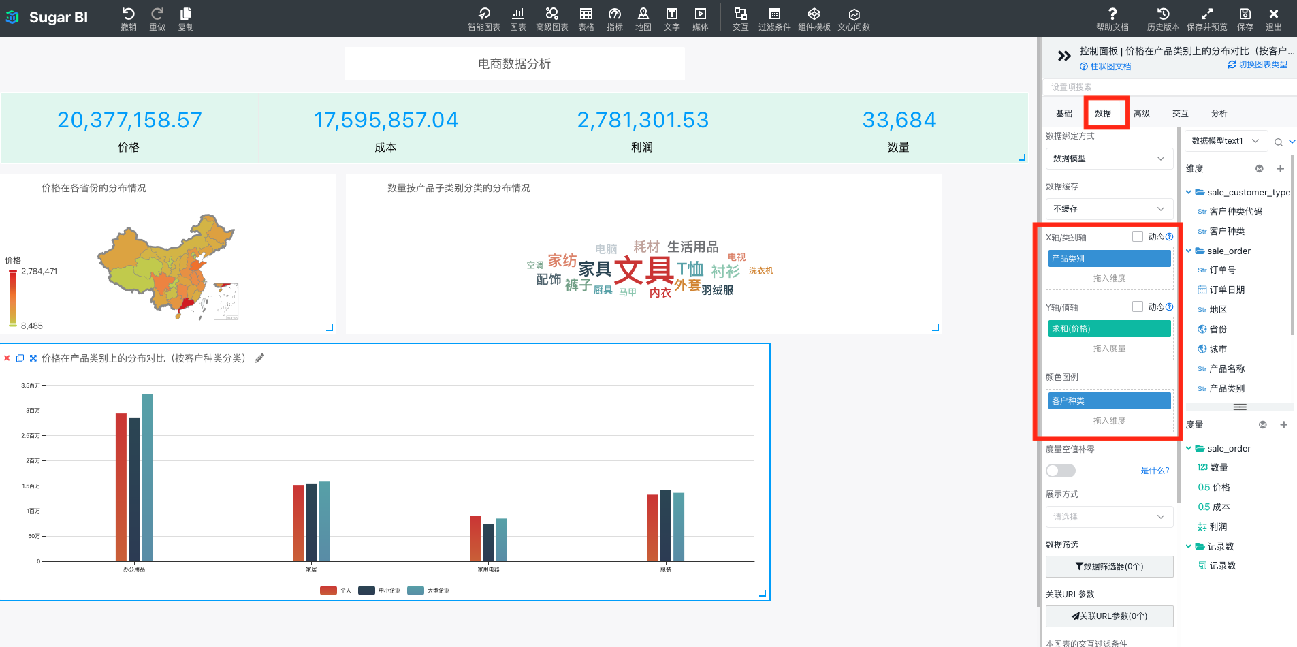Screen dimensions: 1297x647
Task: Click the save (保存) icon
Action: 1245,14
